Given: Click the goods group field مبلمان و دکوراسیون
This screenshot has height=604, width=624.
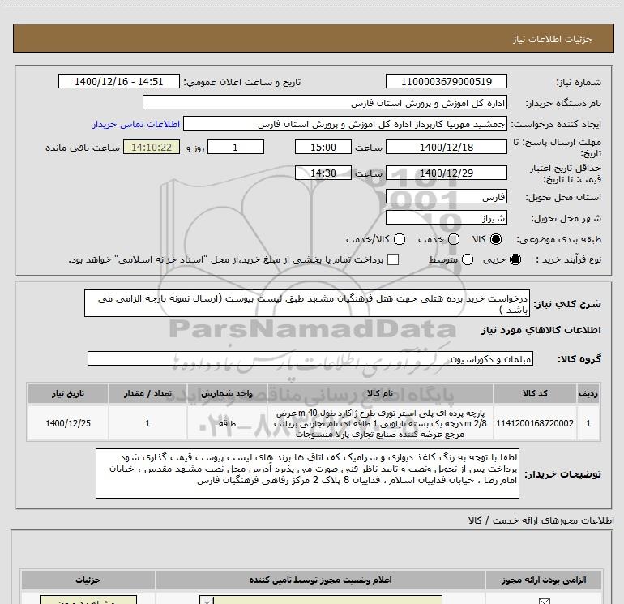Looking at the screenshot, I should point(310,358).
